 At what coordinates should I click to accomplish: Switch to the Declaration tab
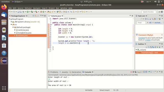[x=75, y=72]
